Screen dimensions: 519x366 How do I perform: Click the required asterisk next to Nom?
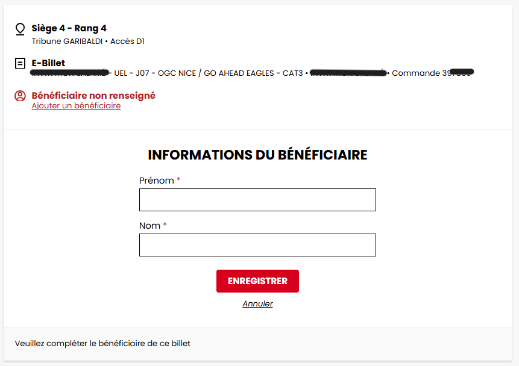[165, 225]
